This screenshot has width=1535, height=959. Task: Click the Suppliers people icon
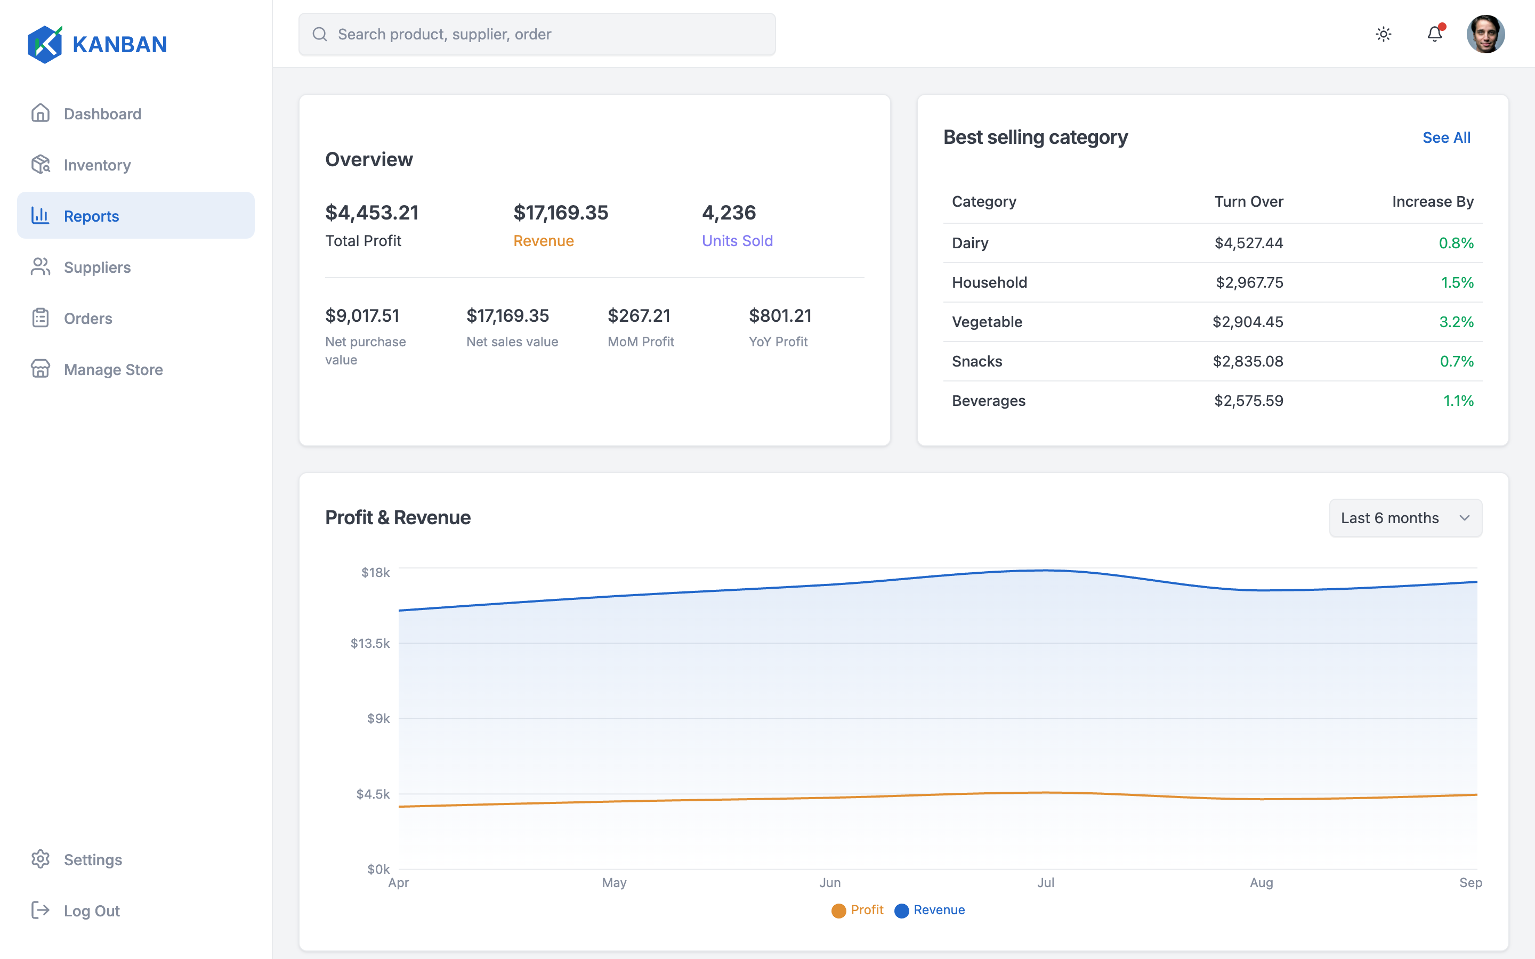click(x=41, y=267)
